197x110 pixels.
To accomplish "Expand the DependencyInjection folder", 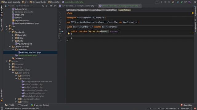I will click(x=16, y=99).
